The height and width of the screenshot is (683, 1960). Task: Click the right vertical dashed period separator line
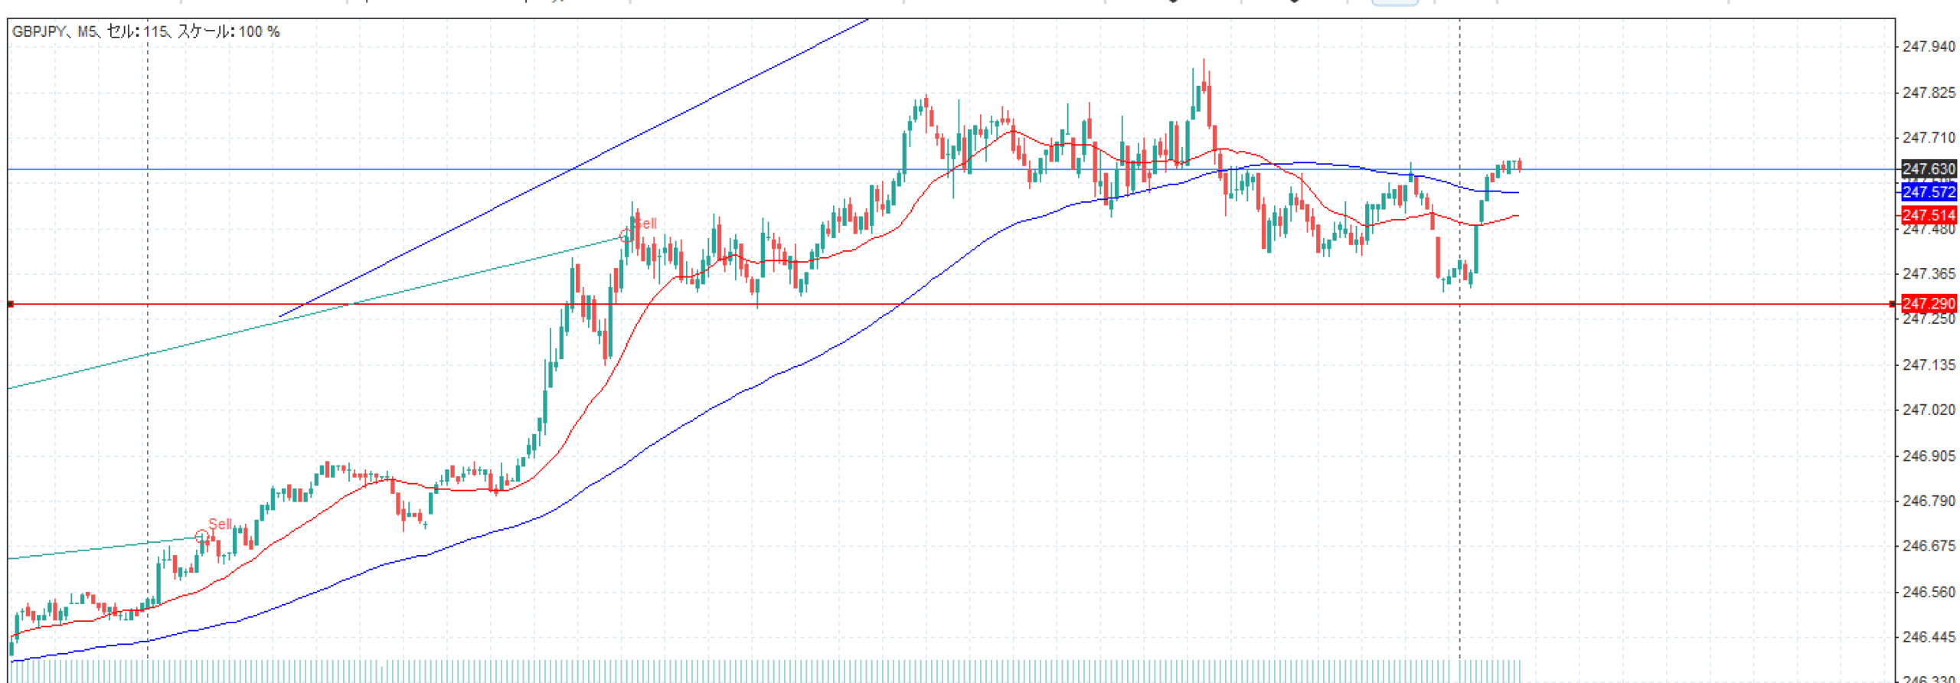point(1459,459)
